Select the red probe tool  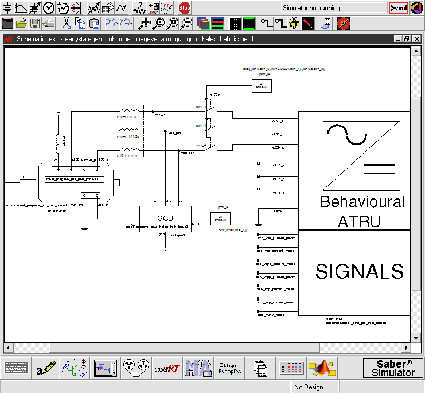(308, 24)
